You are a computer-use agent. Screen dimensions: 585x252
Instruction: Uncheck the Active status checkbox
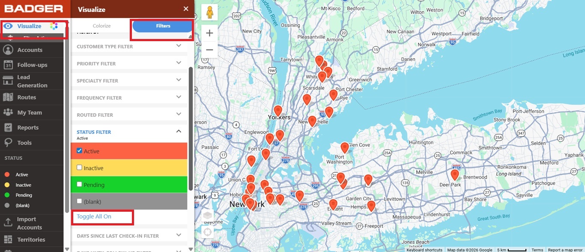[79, 151]
